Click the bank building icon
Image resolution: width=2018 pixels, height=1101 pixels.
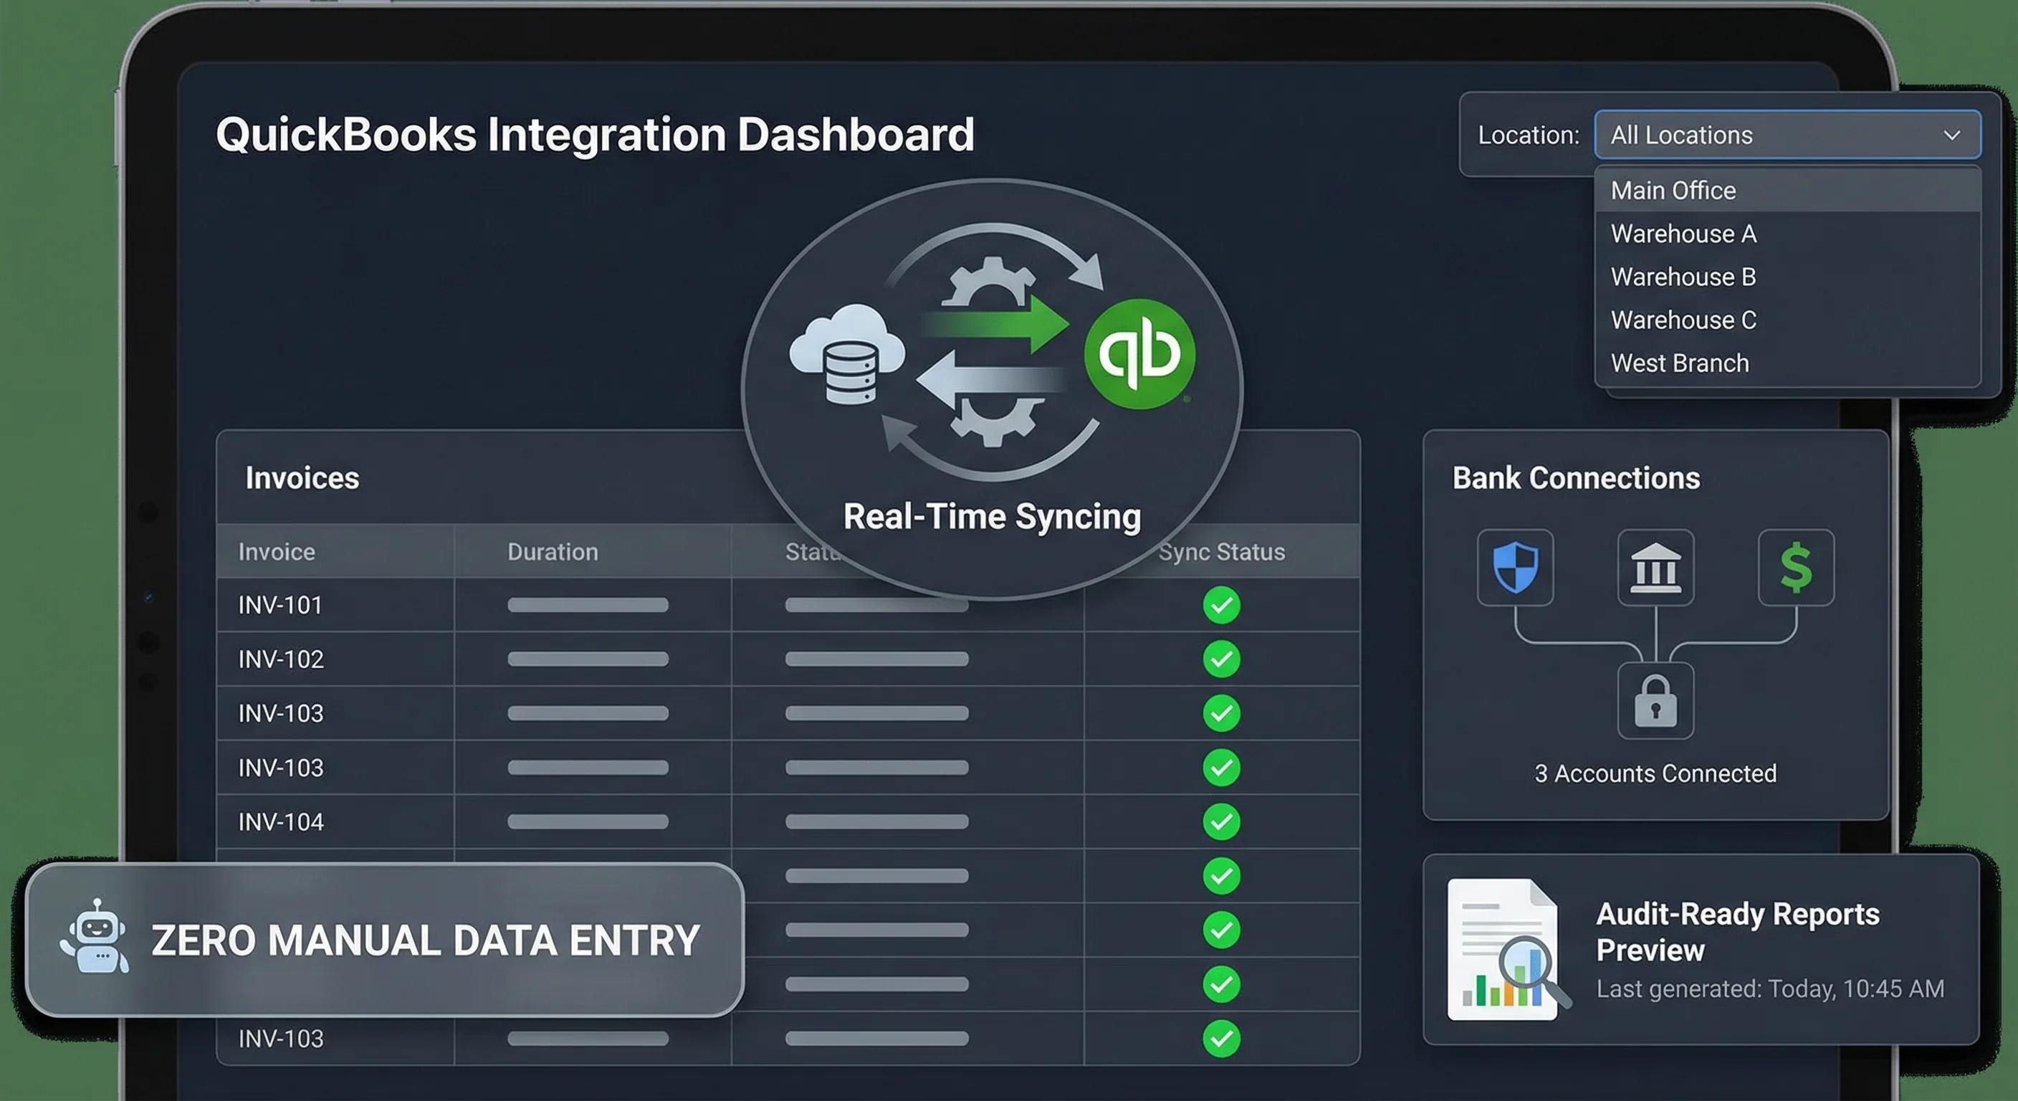(x=1655, y=568)
